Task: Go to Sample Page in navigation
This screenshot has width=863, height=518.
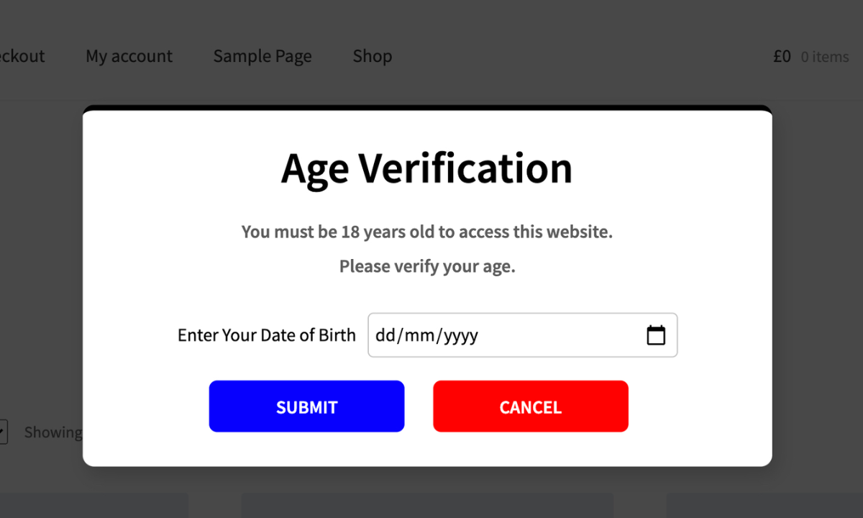Action: point(262,56)
